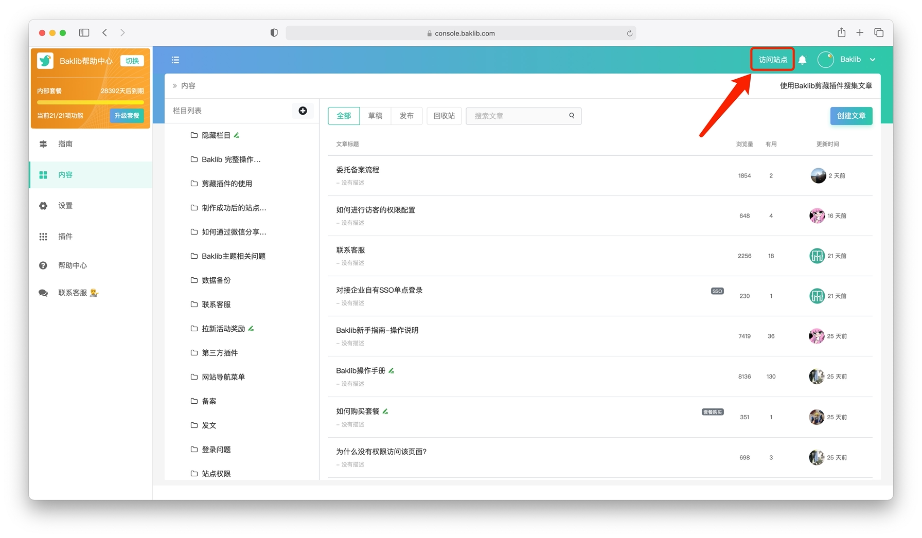Open notifications bell icon
Viewport: 922px width, 538px height.
[x=802, y=60]
